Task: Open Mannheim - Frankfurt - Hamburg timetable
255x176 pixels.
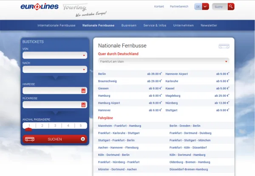Action: [119, 126]
